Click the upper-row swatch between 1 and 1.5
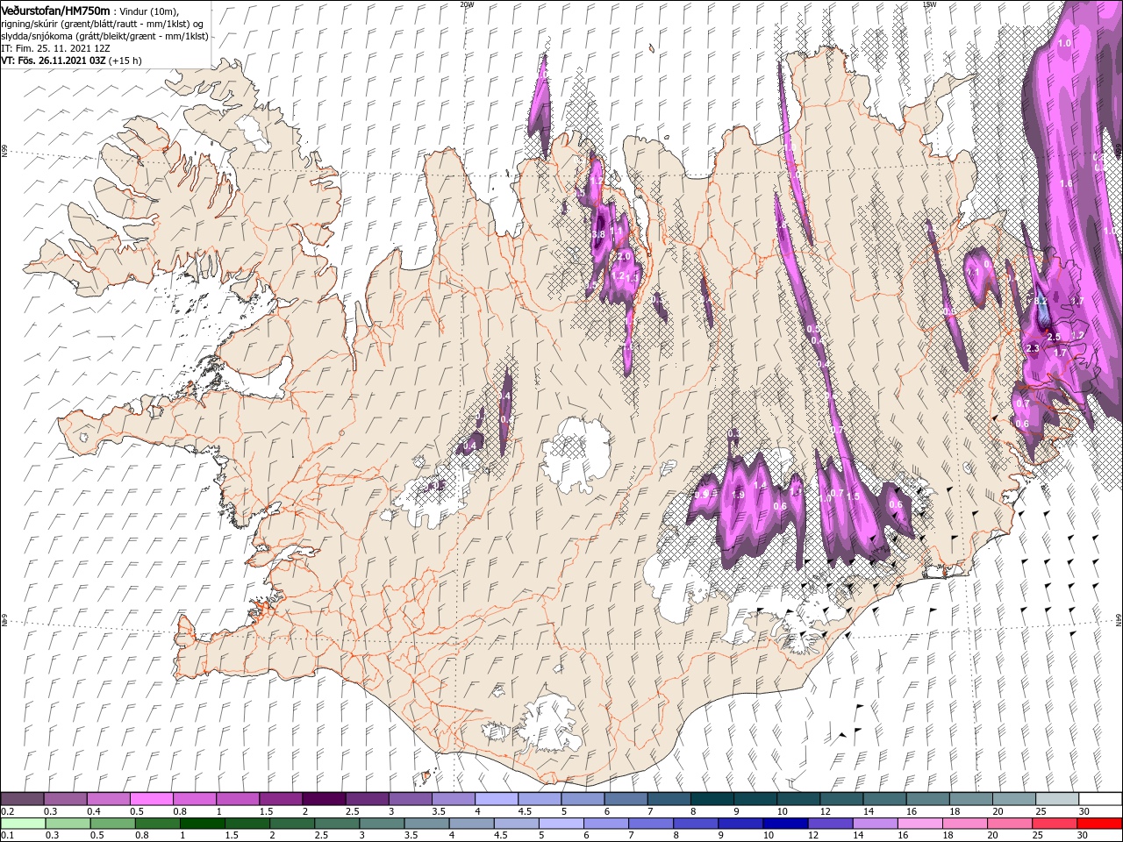1123x842 pixels. (x=237, y=799)
